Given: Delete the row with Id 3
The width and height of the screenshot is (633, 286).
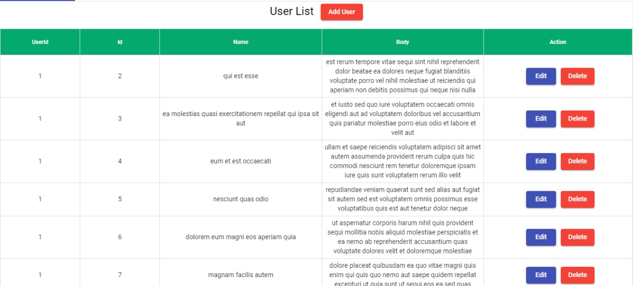Looking at the screenshot, I should (x=577, y=119).
